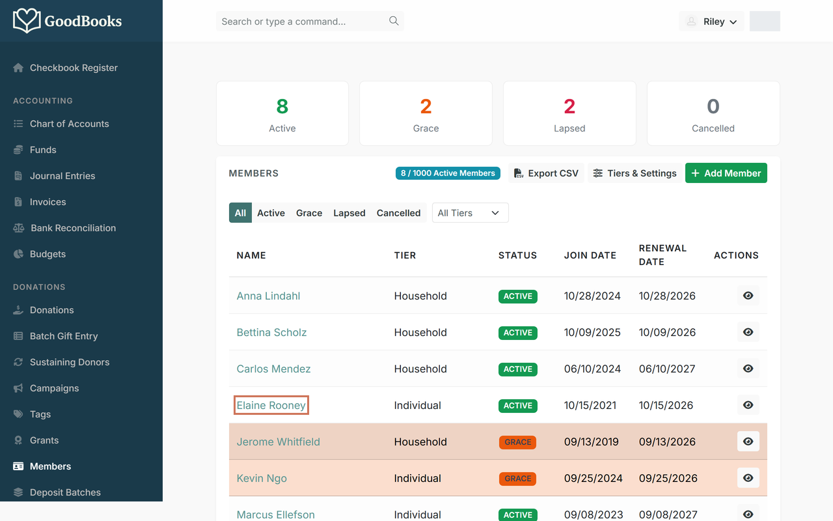Focus the search or command input field
This screenshot has width=833, height=521.
pos(310,21)
